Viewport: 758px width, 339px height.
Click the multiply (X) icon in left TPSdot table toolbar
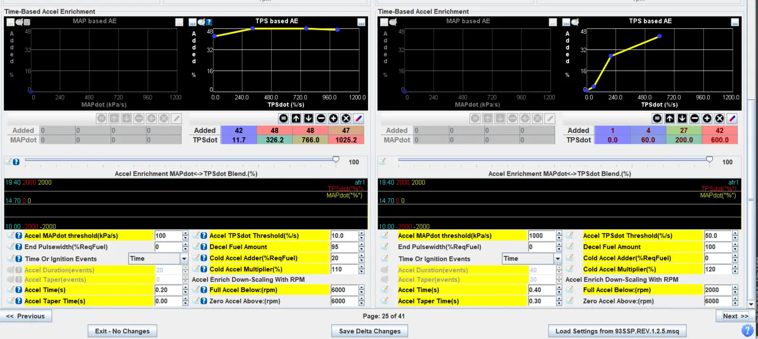click(x=346, y=118)
